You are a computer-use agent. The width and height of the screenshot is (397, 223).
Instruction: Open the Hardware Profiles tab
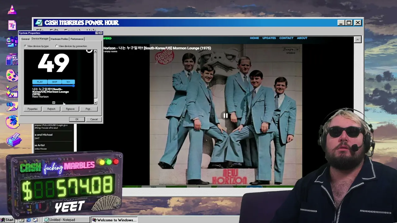pos(60,39)
